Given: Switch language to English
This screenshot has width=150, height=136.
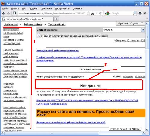Looking at the screenshot, I should (134, 23).
